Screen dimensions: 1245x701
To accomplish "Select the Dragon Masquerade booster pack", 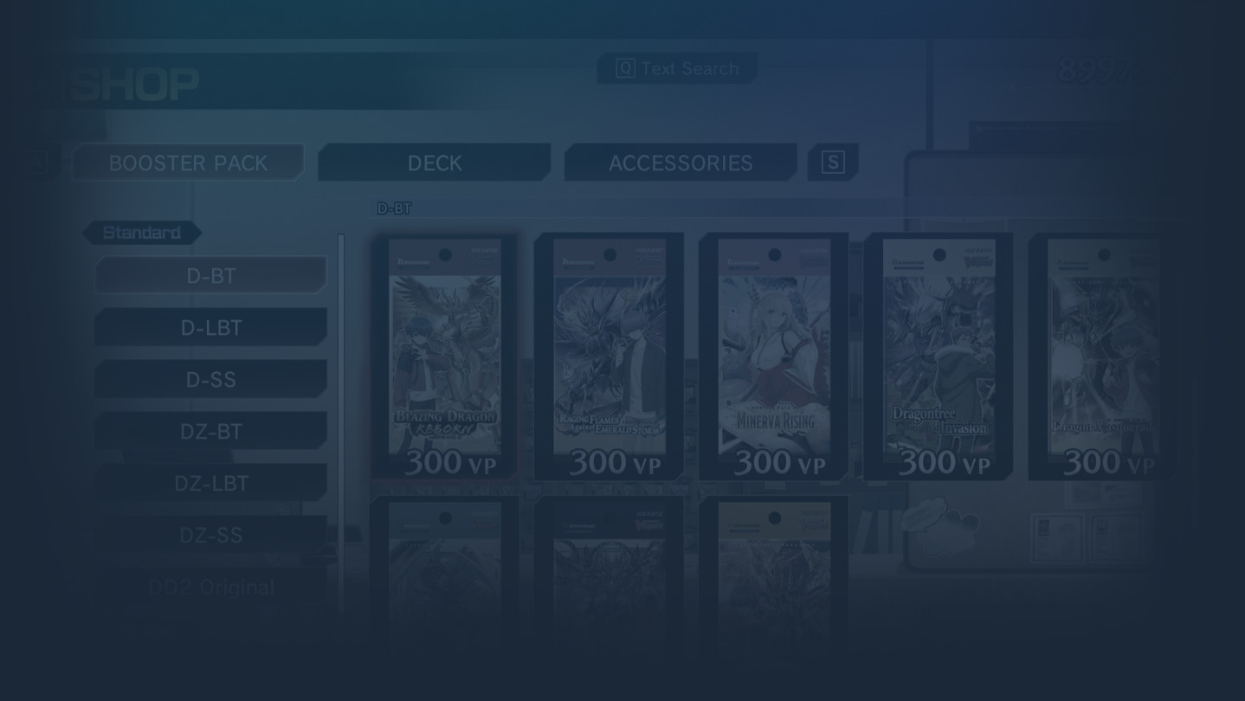I will pyautogui.click(x=1102, y=357).
